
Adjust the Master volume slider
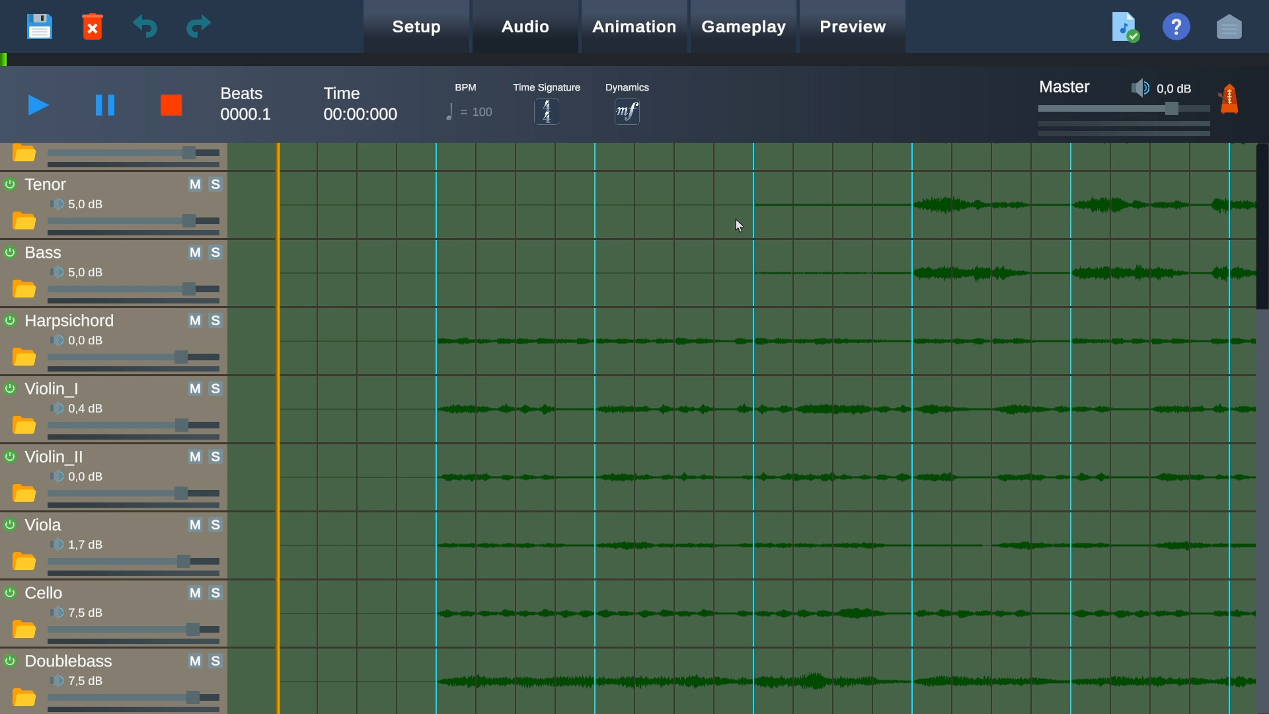1172,108
